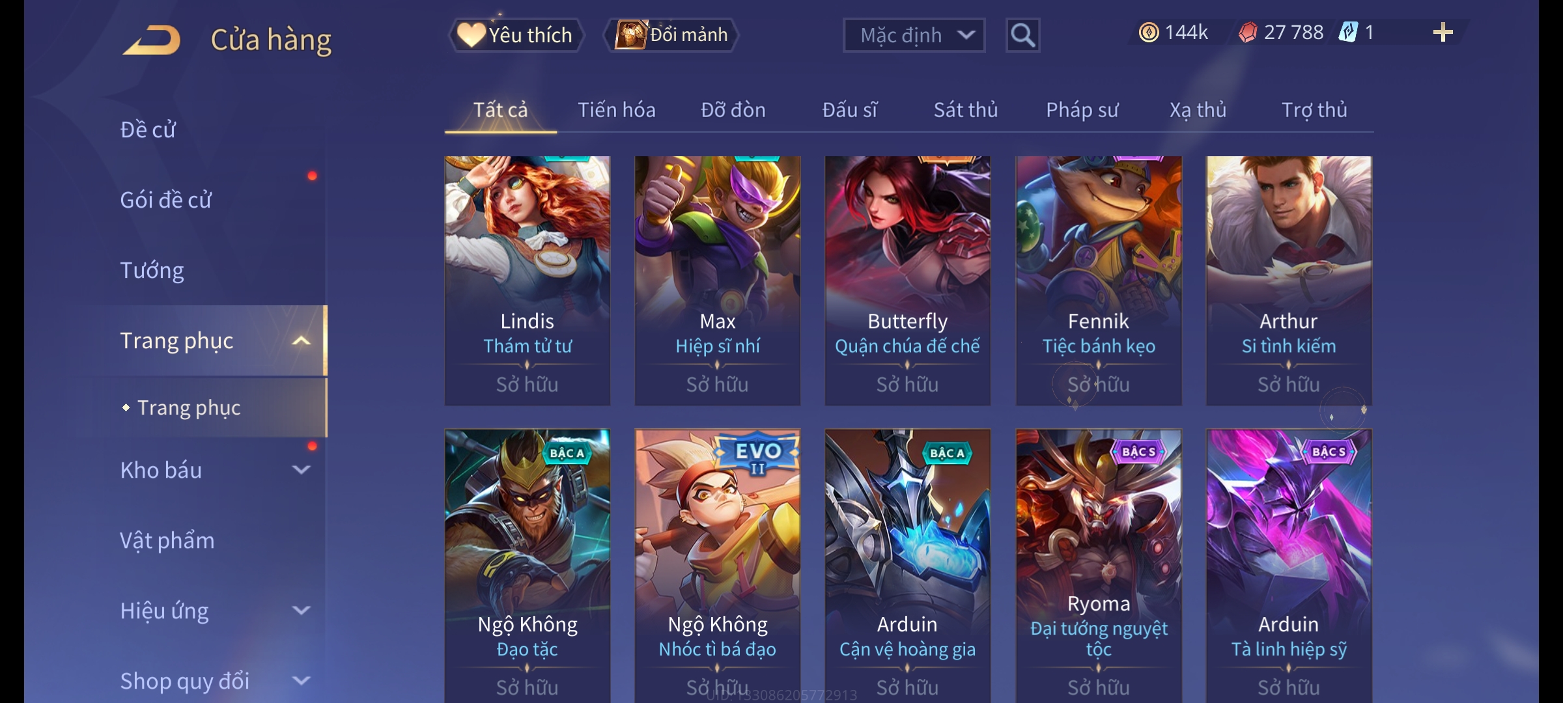
Task: Expand the Shop quy đổi section
Action: pos(301,681)
